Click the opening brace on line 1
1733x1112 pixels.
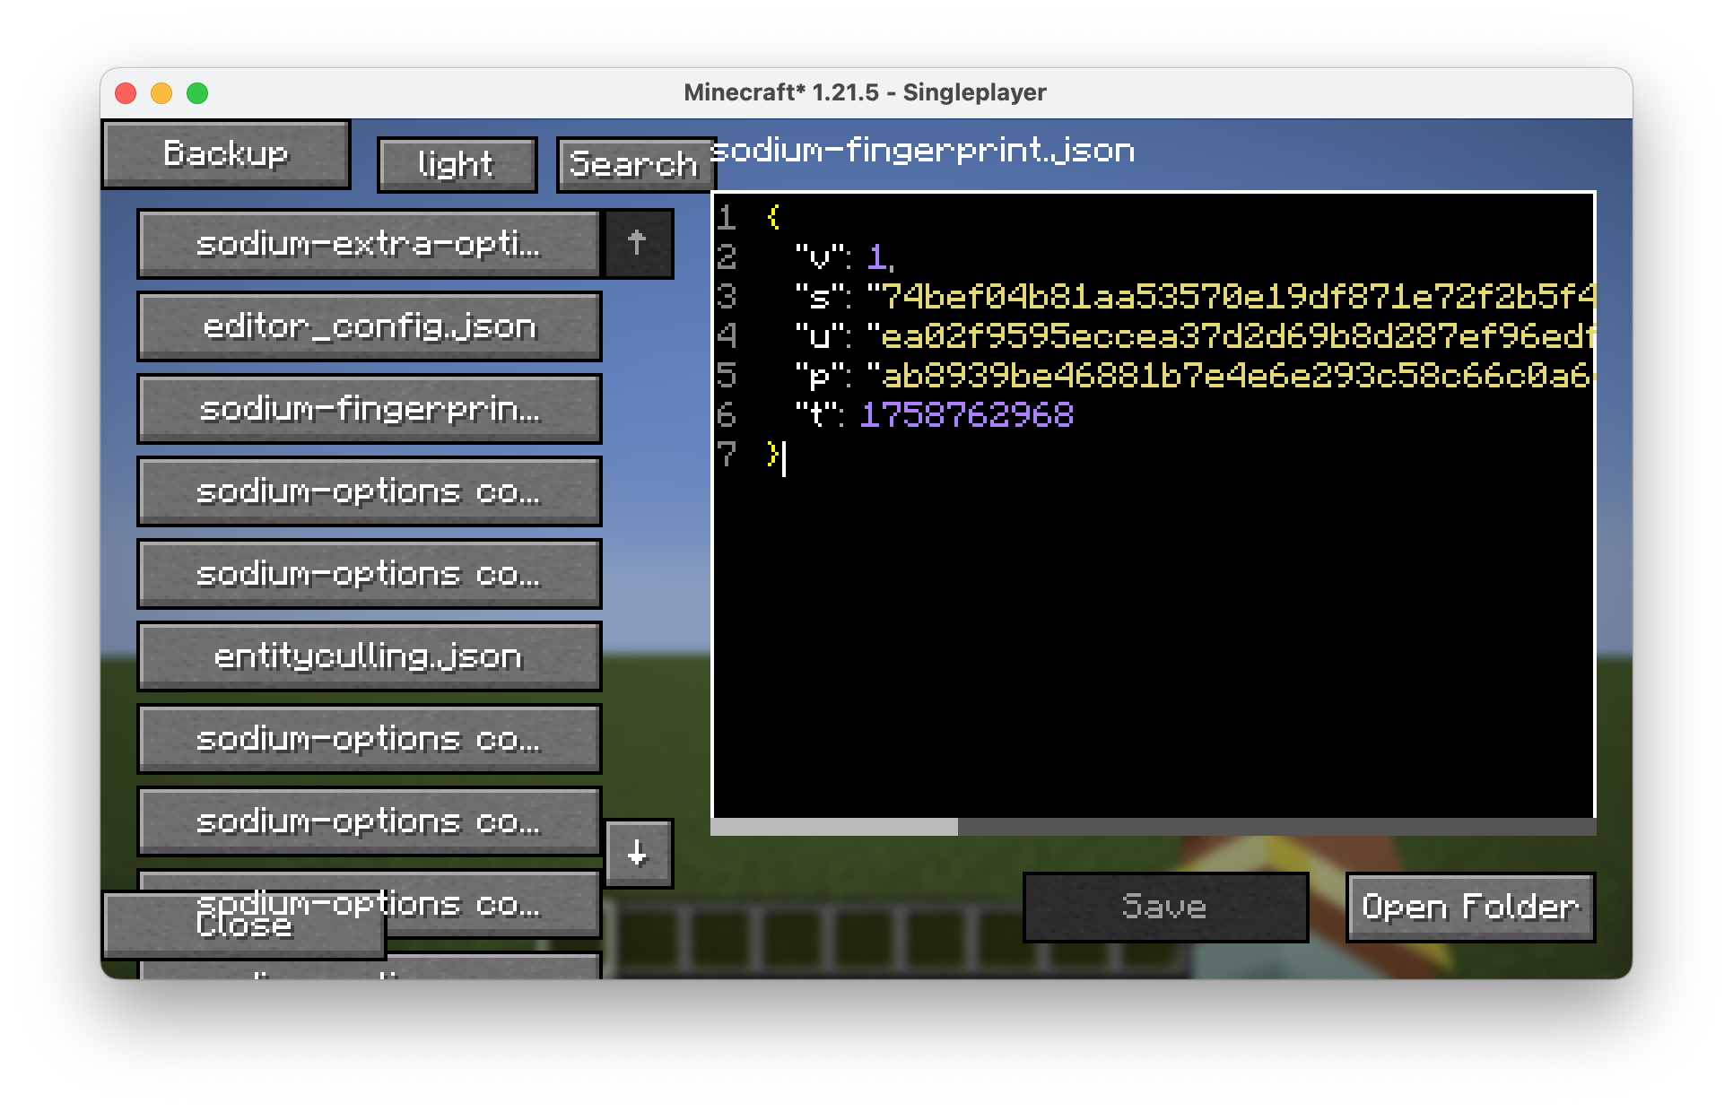coord(773,217)
